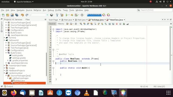Click the Projects panel vertical scrollbar
The width and height of the screenshot is (173, 97).
(46, 64)
